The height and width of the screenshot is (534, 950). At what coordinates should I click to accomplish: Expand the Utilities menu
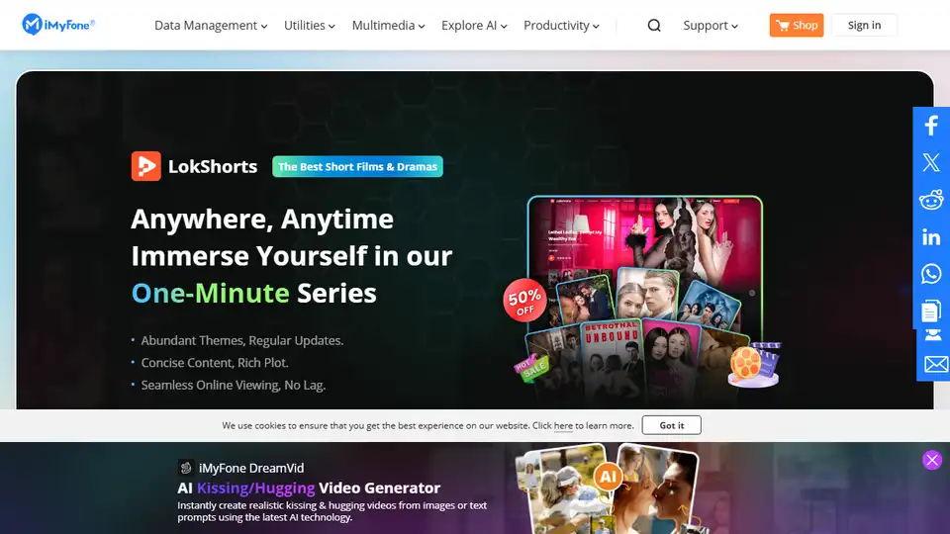[x=310, y=26]
